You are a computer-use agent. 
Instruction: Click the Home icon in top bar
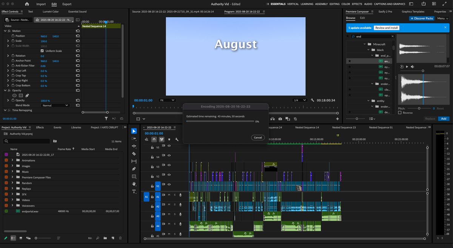(x=27, y=4)
